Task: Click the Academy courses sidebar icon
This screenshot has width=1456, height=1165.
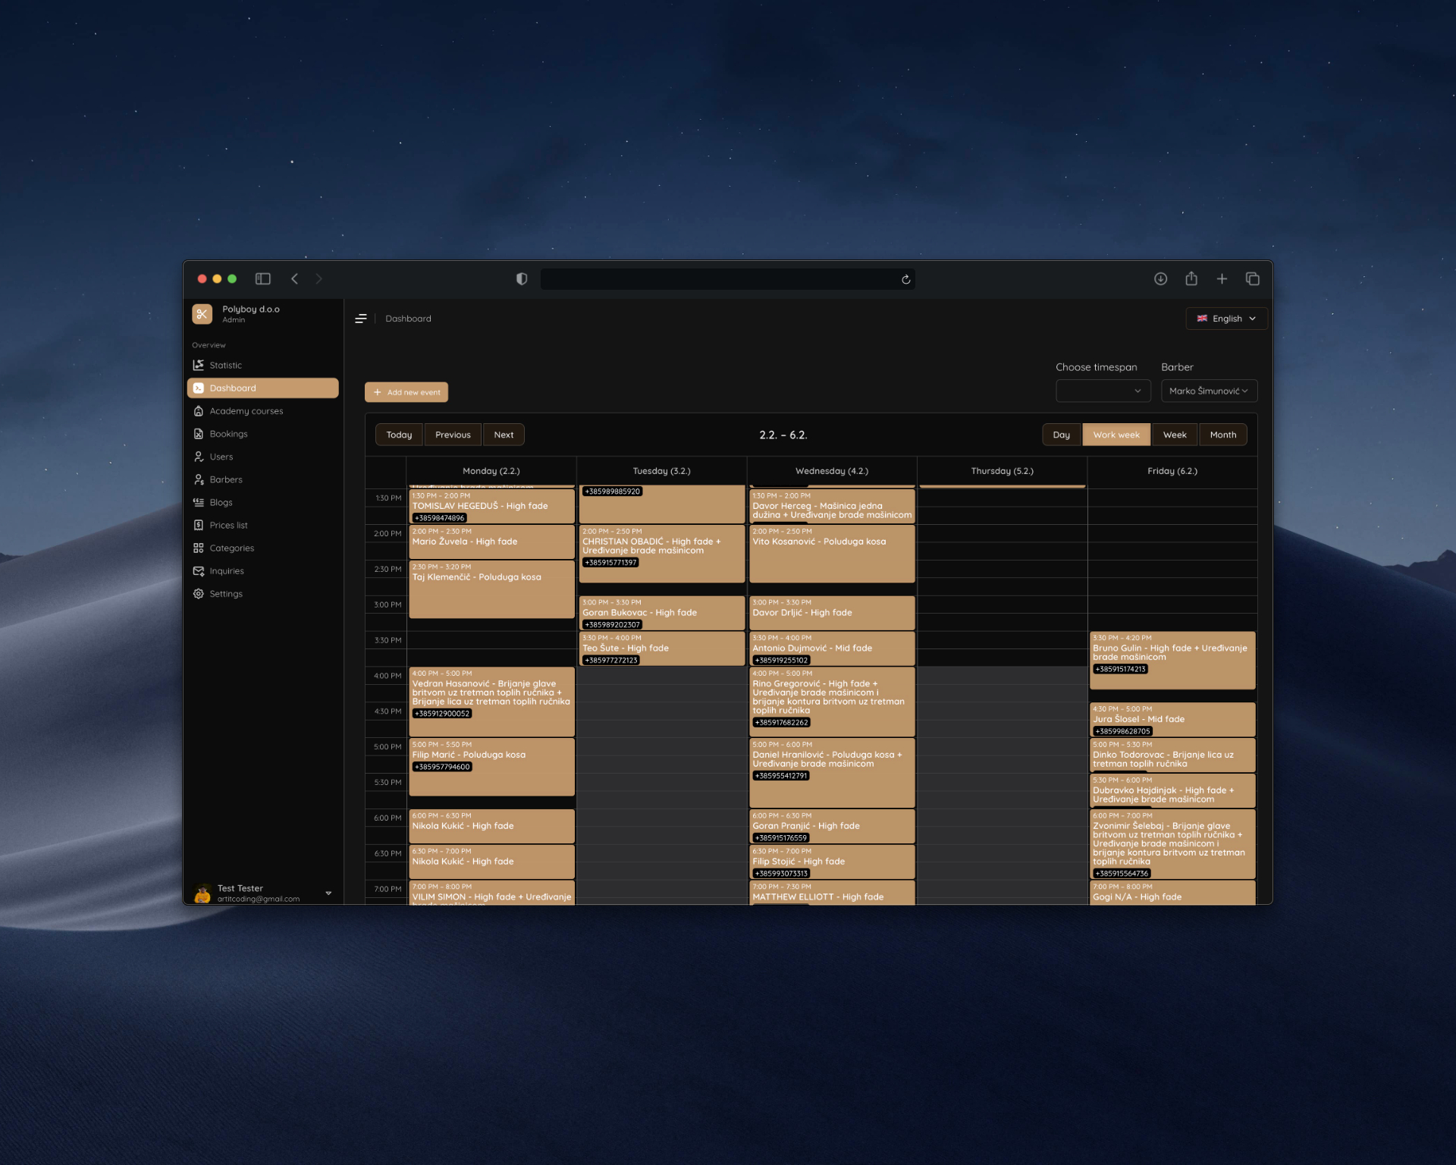Action: pos(199,411)
